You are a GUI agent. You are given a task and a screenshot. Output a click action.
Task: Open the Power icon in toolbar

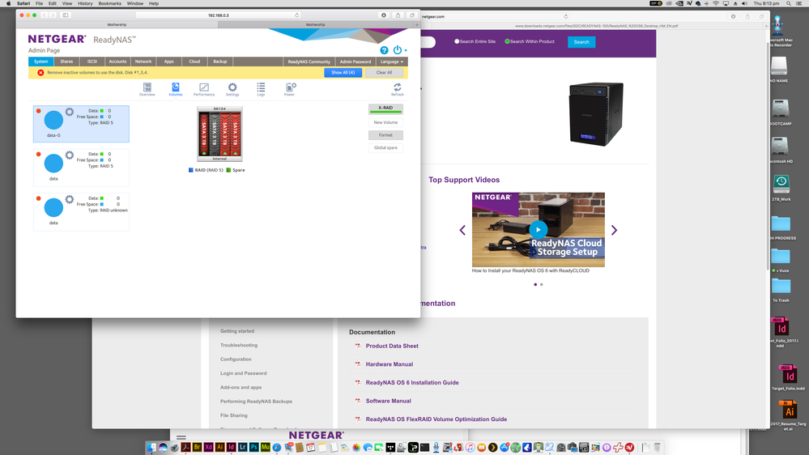290,87
